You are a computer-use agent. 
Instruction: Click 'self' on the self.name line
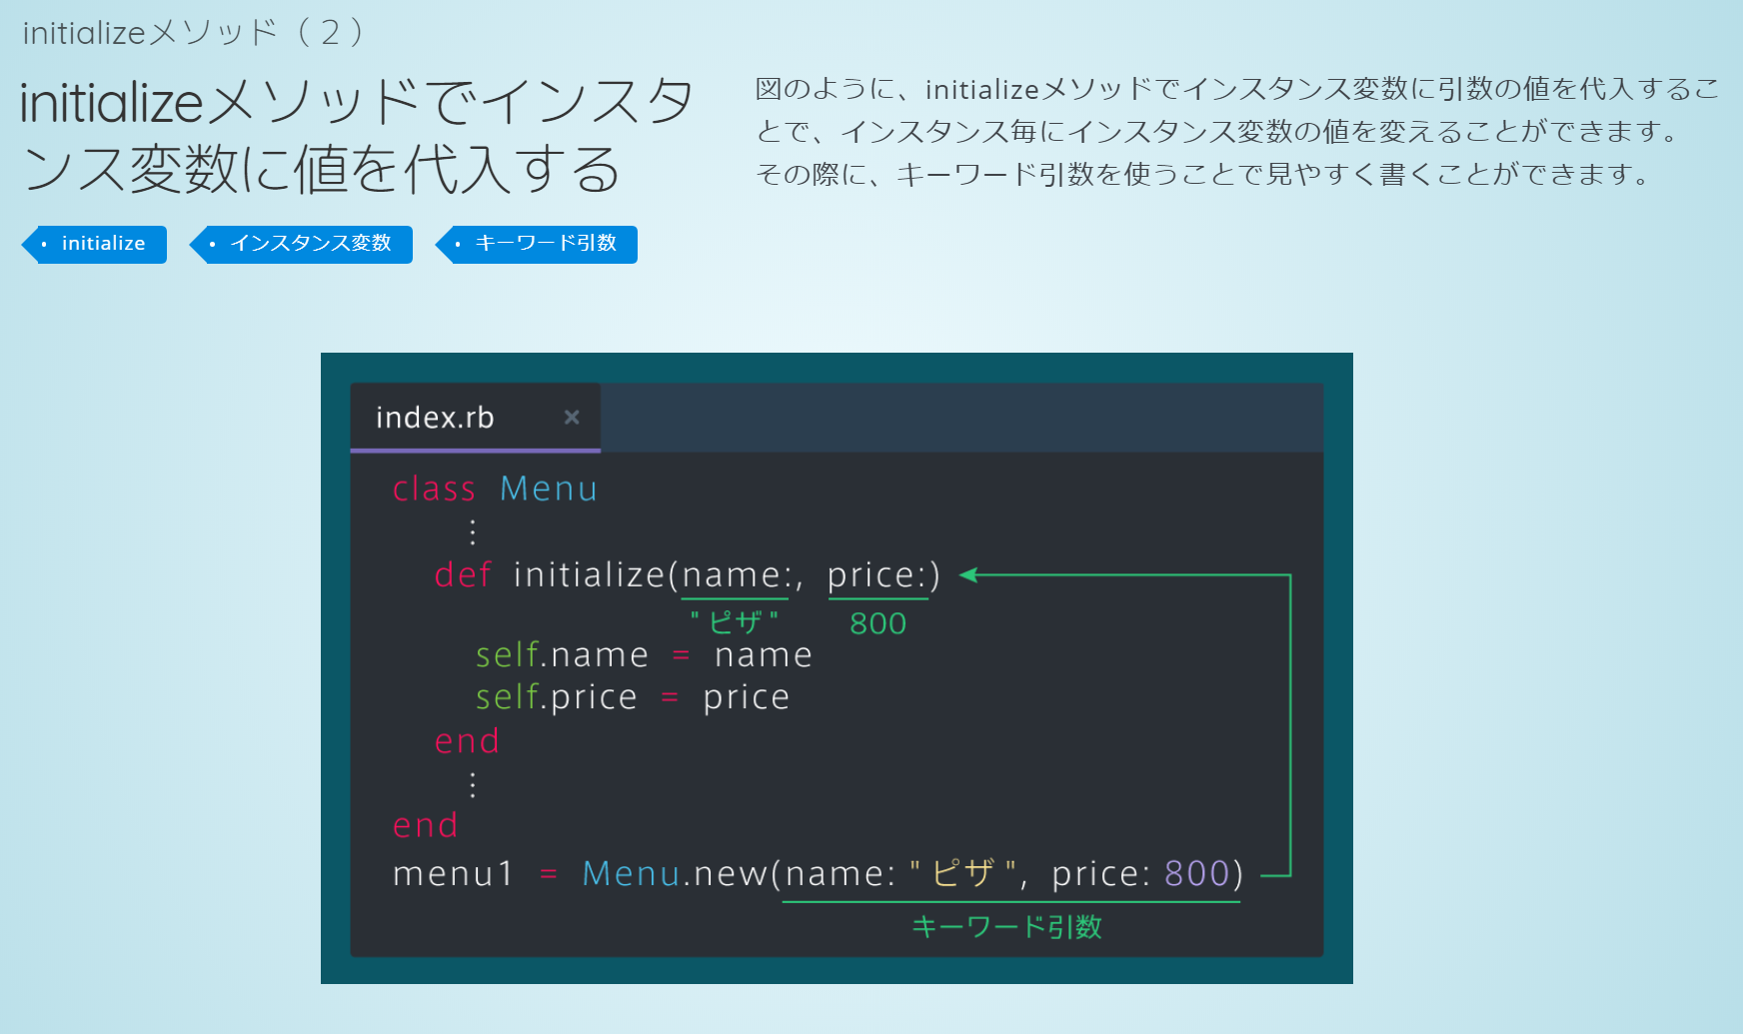click(x=507, y=655)
